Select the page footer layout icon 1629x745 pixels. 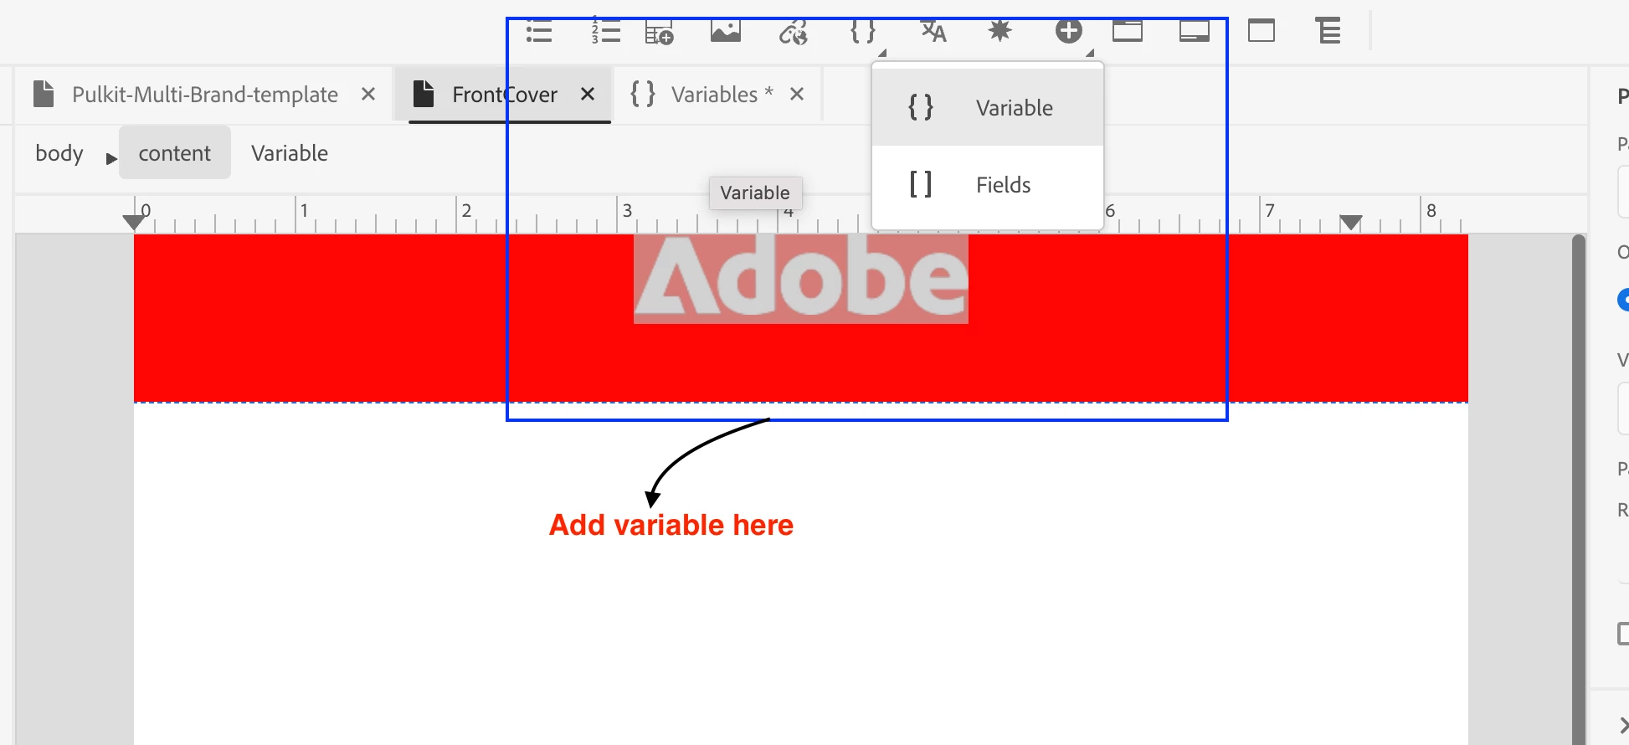click(1195, 31)
